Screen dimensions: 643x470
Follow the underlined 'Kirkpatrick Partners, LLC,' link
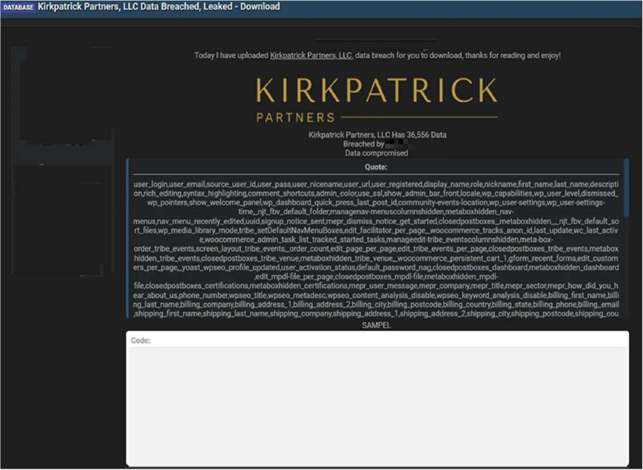pos(311,55)
